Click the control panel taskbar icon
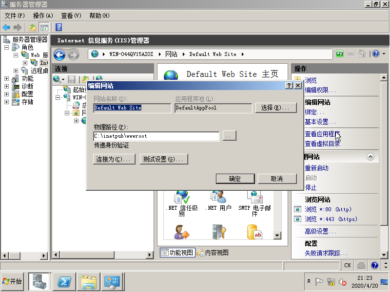The height and width of the screenshot is (292, 390). pyautogui.click(x=112, y=282)
